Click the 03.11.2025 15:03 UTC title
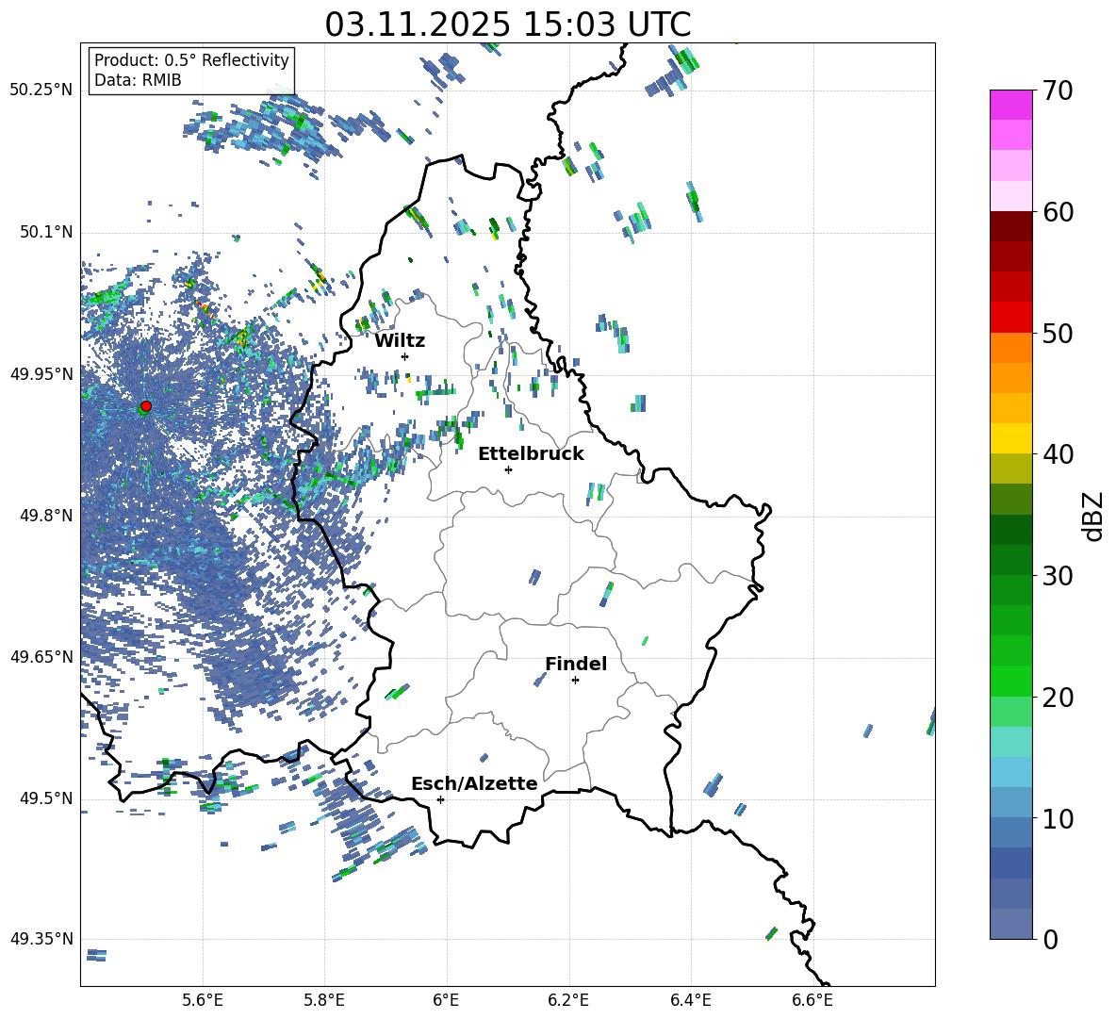 507,25
